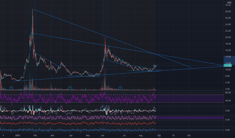Select the Jun label on the time axis
This screenshot has height=138, width=235.
pos(103,135)
